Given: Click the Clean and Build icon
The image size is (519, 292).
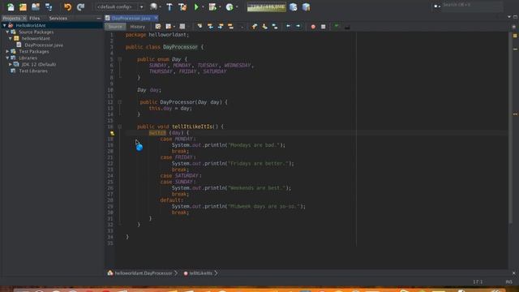Looking at the screenshot, I should tap(182, 6).
